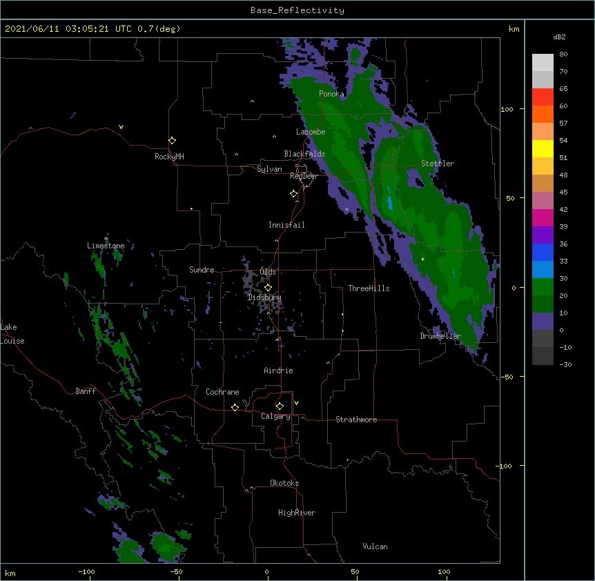Click the -50 tick label on the right axis
Image resolution: width=595 pixels, height=581 pixels.
[507, 377]
